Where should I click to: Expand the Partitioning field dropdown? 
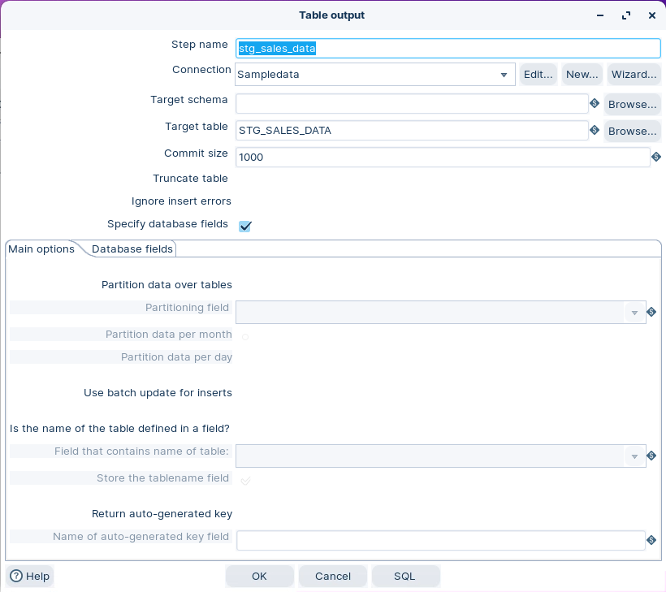(634, 313)
